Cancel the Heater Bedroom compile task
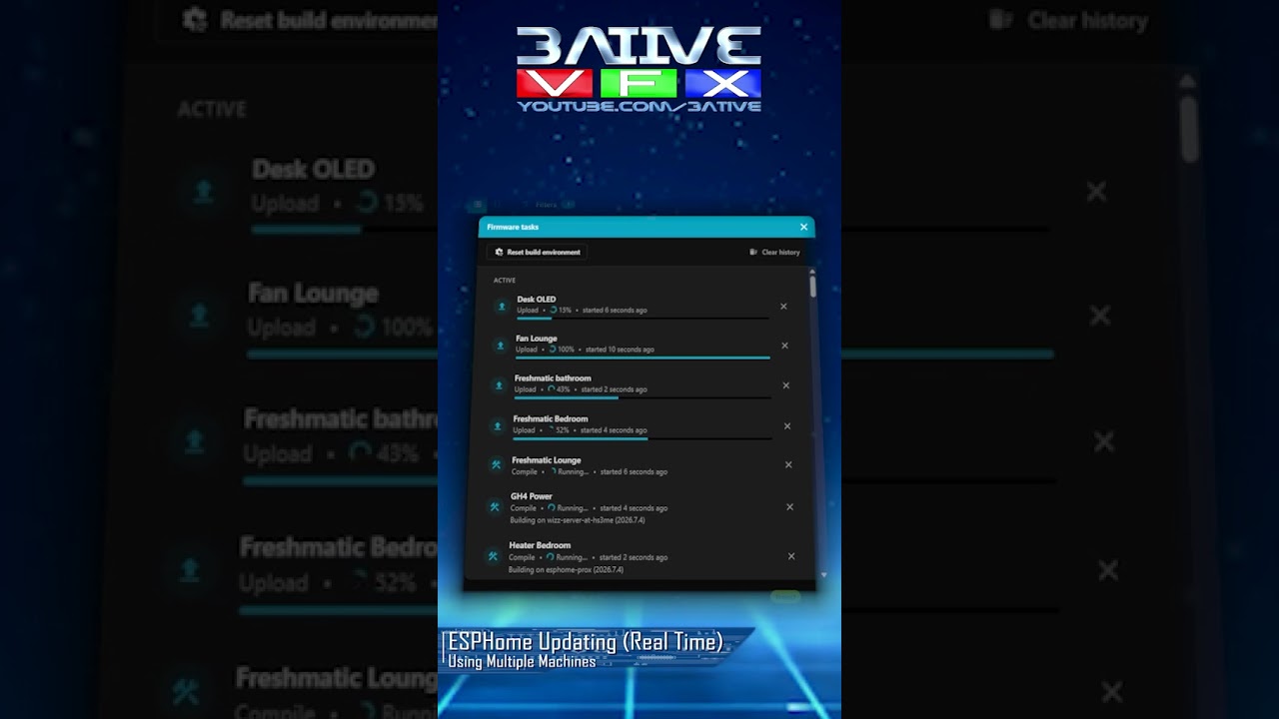This screenshot has width=1279, height=719. [x=791, y=556]
